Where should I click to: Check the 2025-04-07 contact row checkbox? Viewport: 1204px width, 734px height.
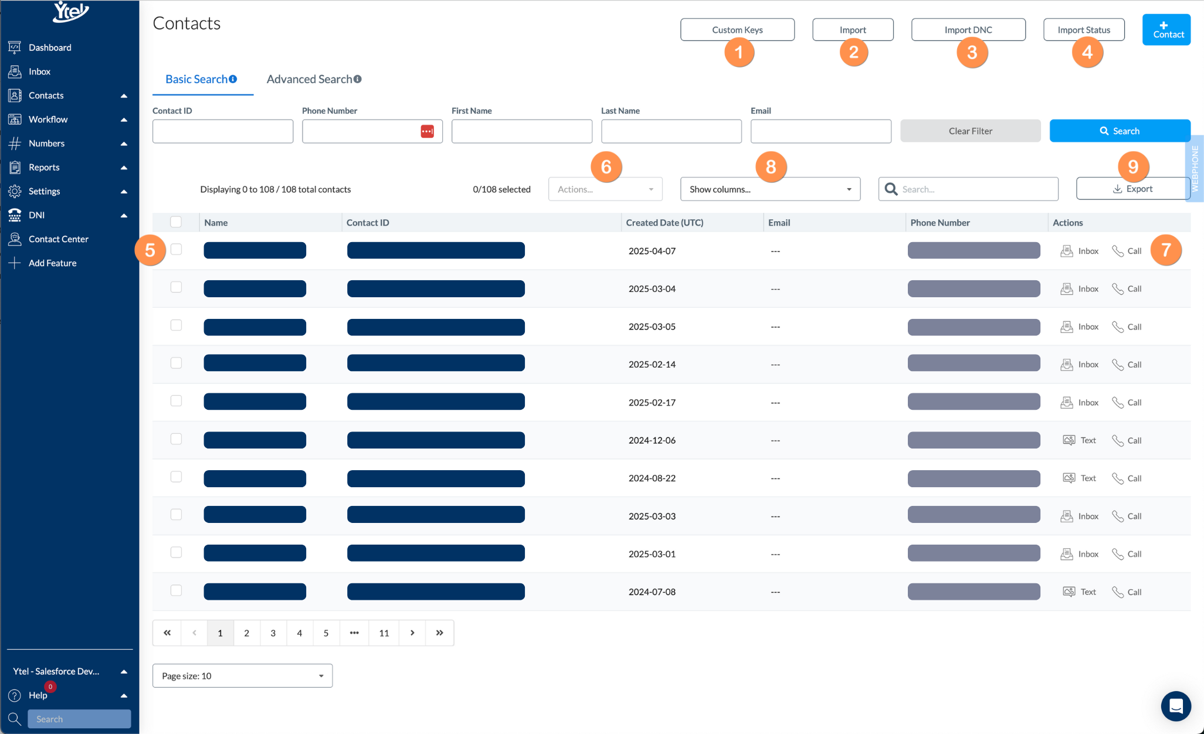pos(176,250)
